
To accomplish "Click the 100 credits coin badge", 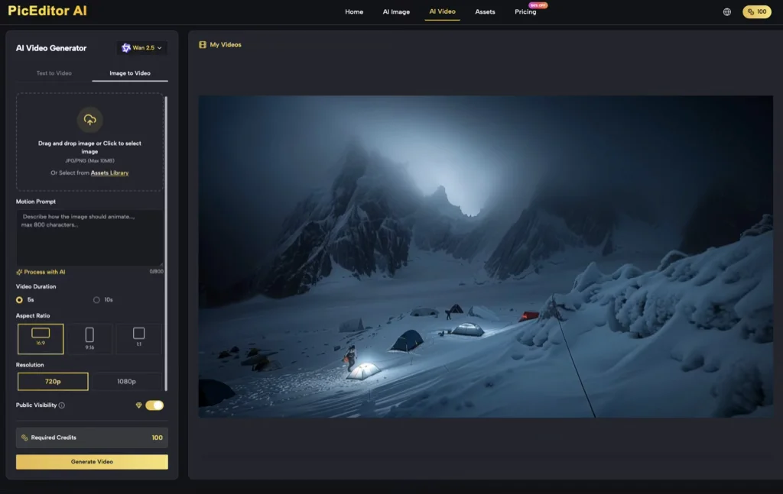I will 756,12.
